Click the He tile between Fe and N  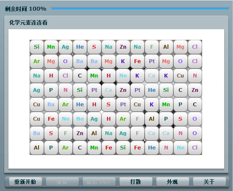point(152,147)
